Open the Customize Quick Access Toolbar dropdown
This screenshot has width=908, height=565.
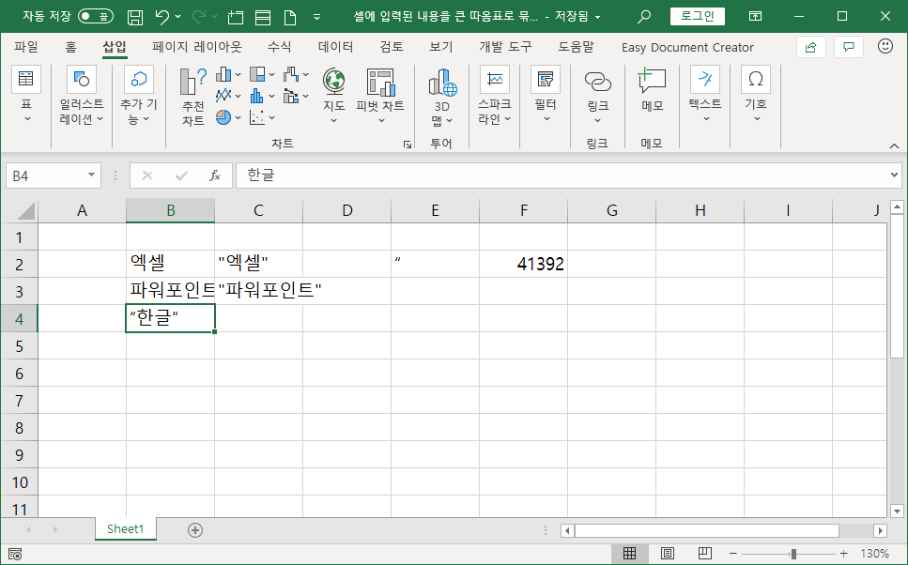pyautogui.click(x=316, y=17)
